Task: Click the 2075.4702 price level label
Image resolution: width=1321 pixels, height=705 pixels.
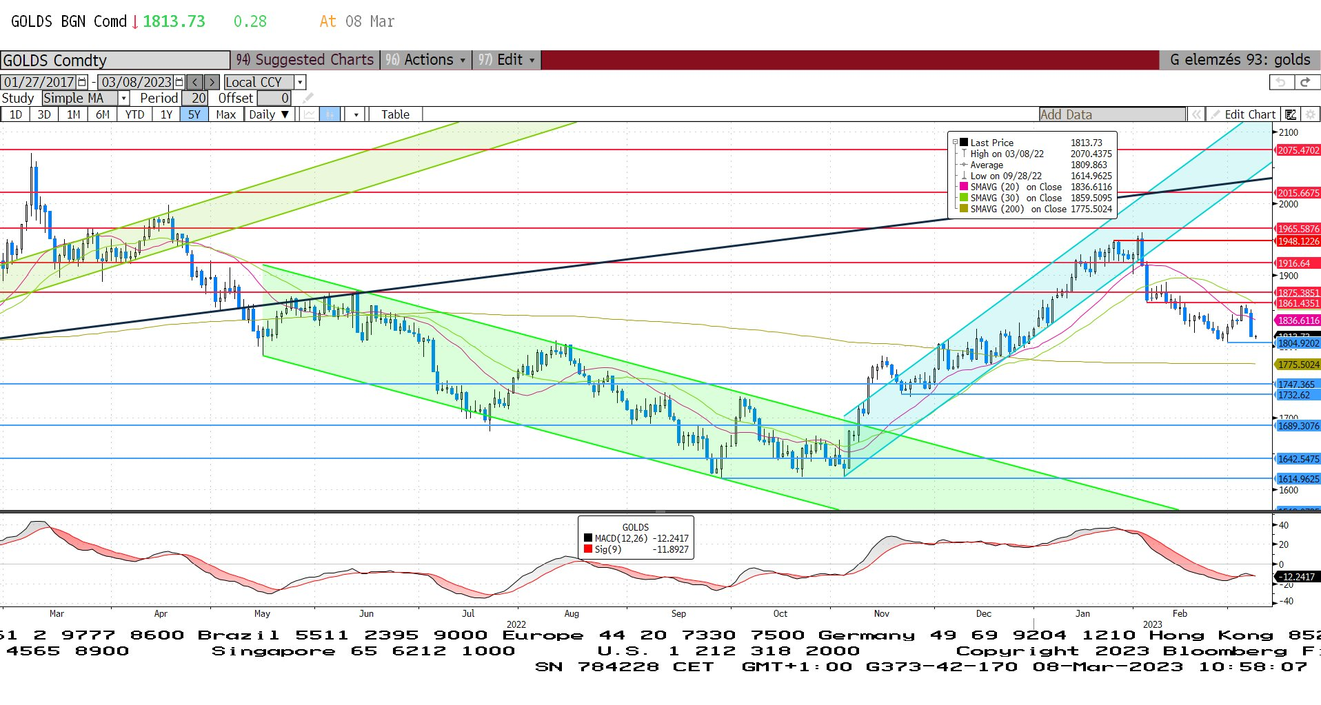Action: click(x=1298, y=150)
